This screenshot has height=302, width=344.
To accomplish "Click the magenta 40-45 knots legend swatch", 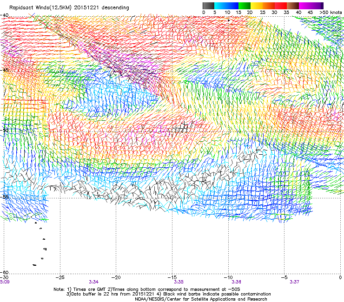I will [x=305, y=6].
